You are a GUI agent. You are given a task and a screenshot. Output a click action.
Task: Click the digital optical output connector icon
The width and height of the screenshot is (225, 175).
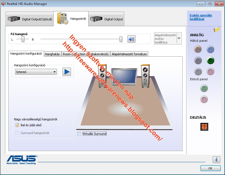coord(204,127)
